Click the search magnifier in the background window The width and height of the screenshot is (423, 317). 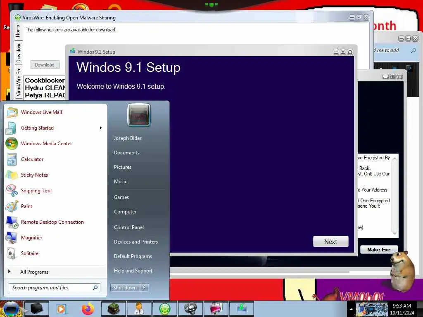pos(413,50)
